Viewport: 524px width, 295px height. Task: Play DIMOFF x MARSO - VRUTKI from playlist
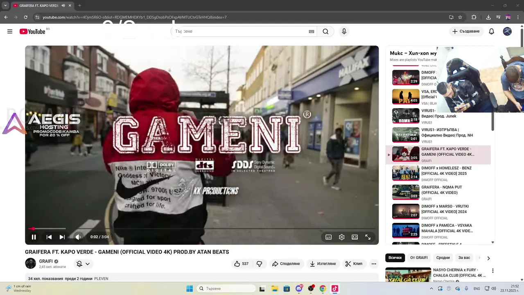[x=438, y=212]
